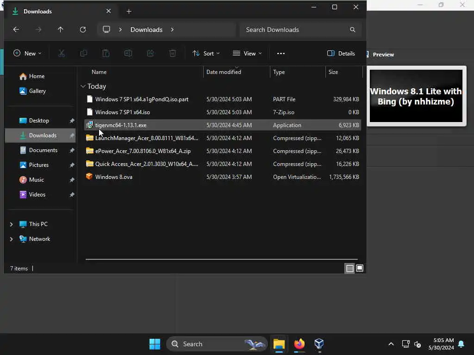Click the muted volume tray icon

click(418, 344)
